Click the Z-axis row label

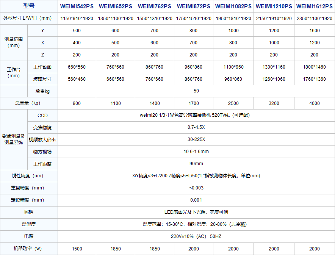click(42, 55)
